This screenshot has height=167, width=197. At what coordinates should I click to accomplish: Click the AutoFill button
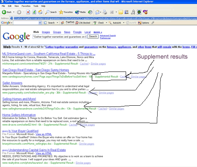(131, 23)
